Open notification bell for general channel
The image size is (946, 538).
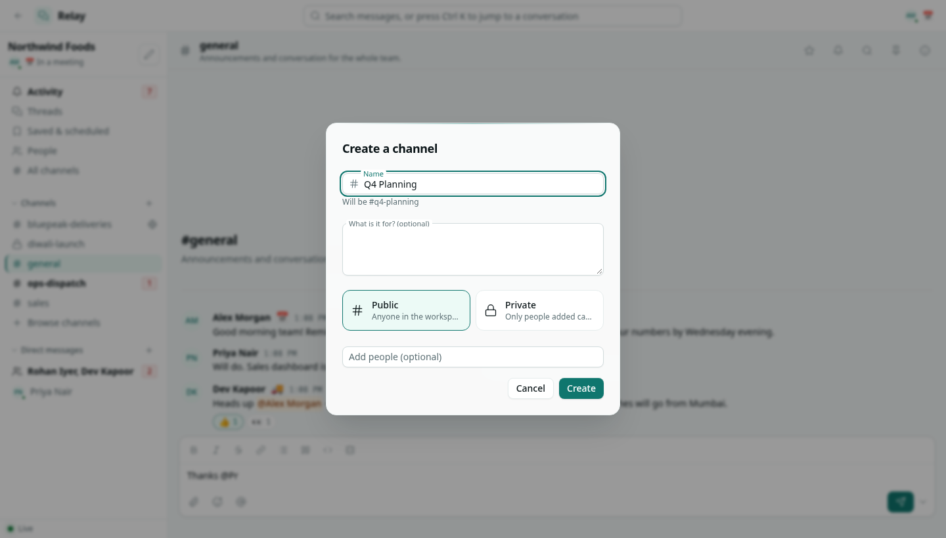[x=838, y=51]
